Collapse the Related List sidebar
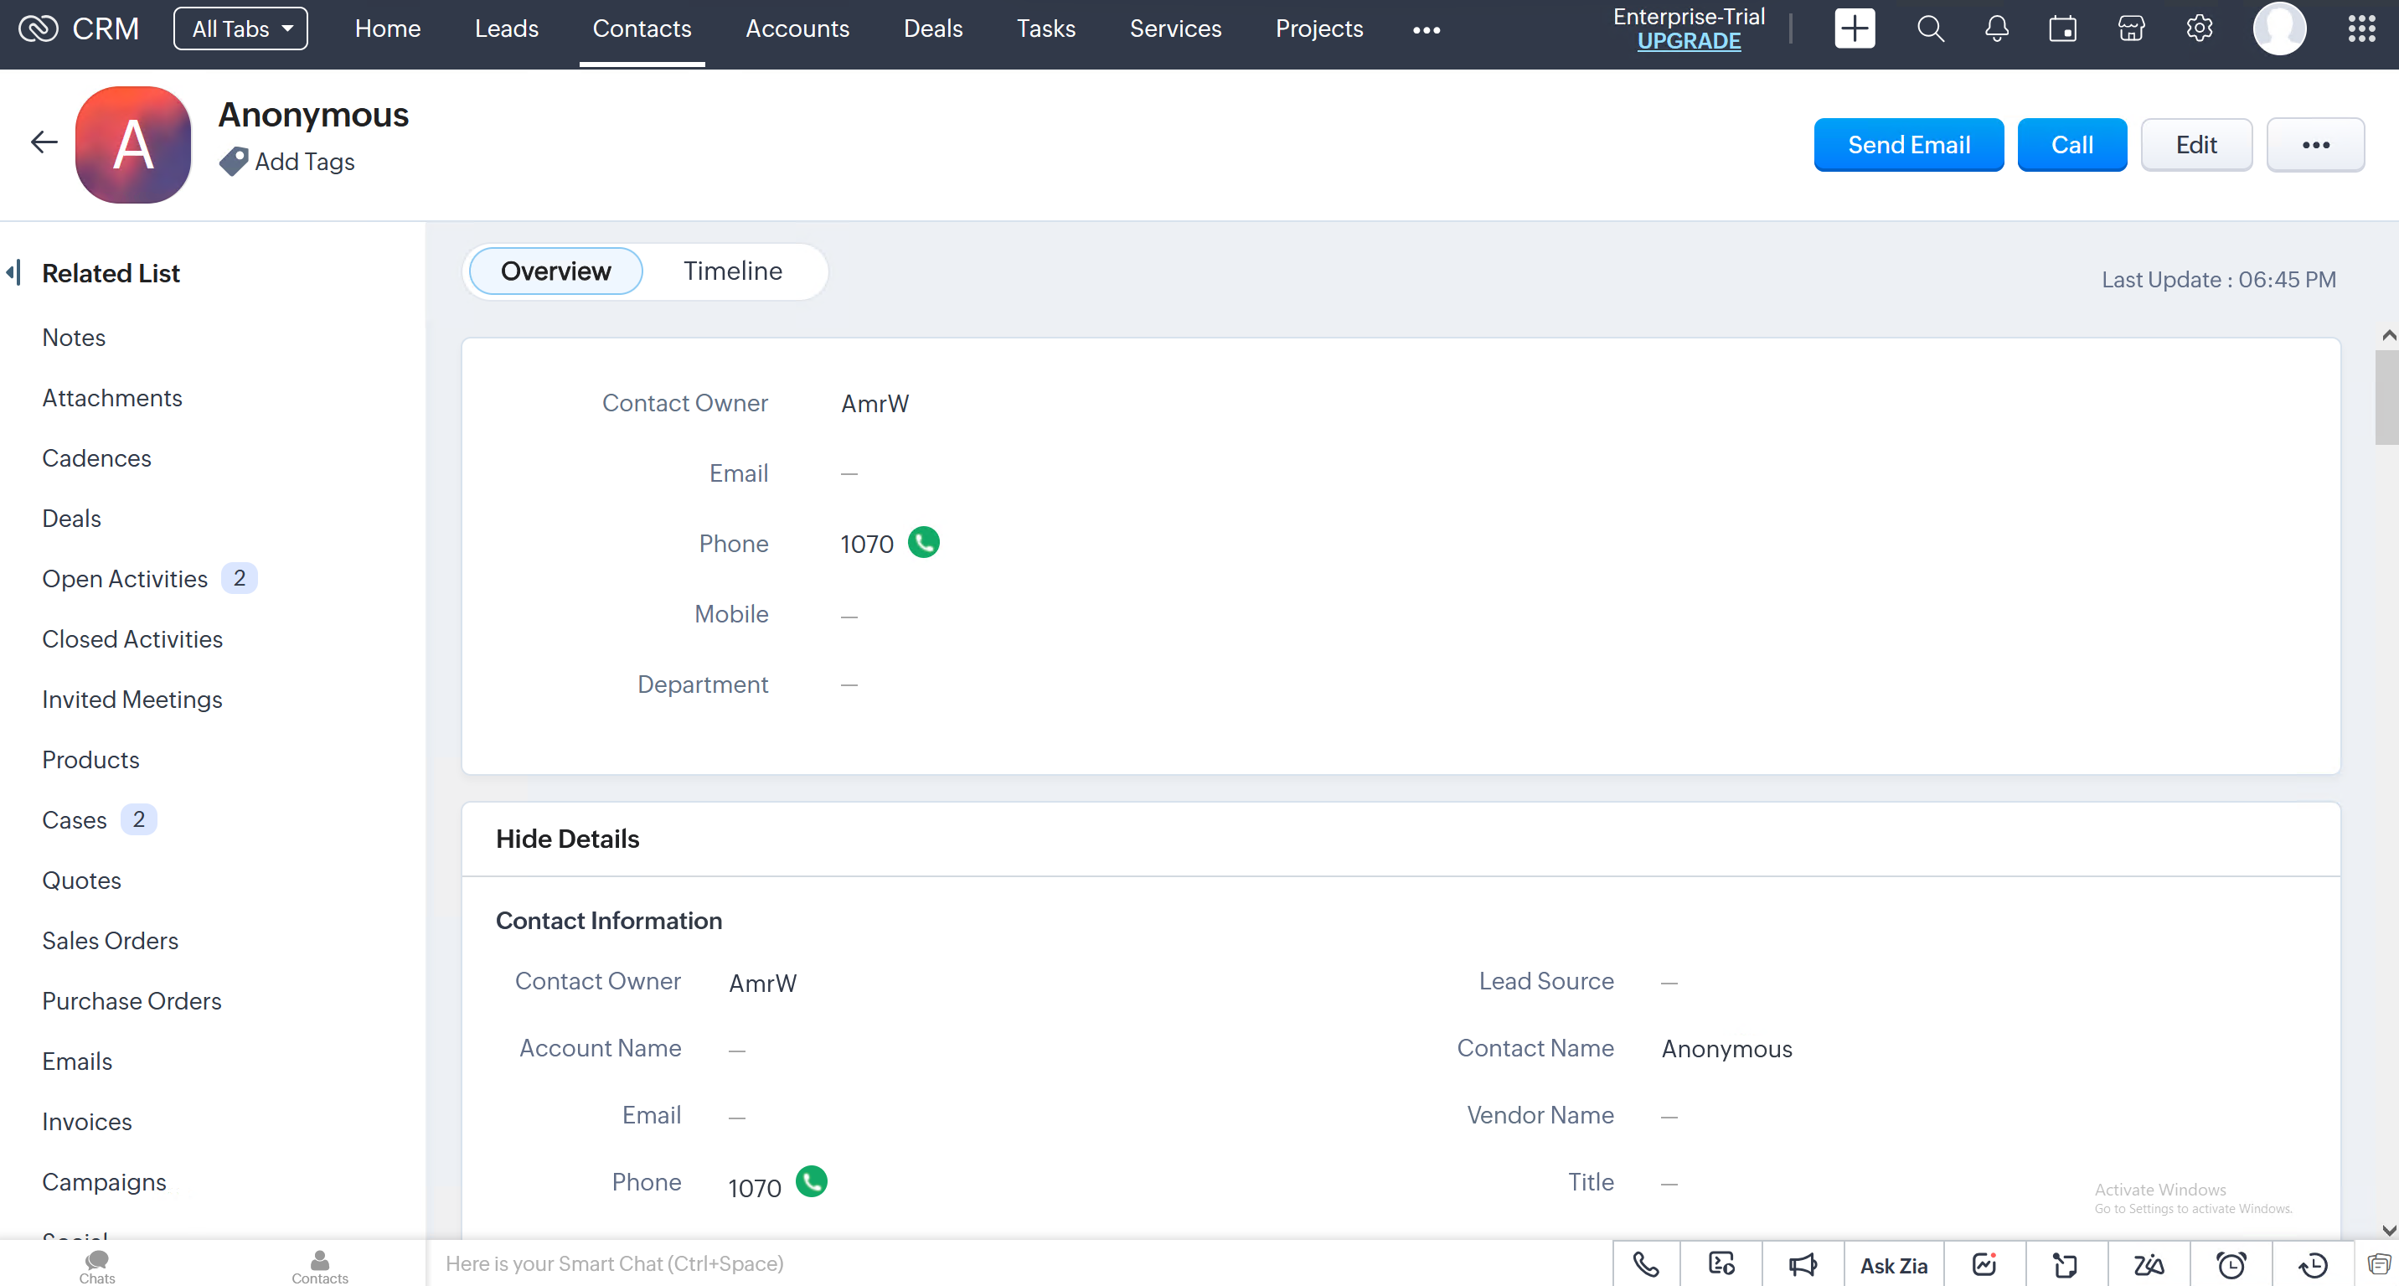This screenshot has width=2399, height=1286. pyautogui.click(x=13, y=273)
